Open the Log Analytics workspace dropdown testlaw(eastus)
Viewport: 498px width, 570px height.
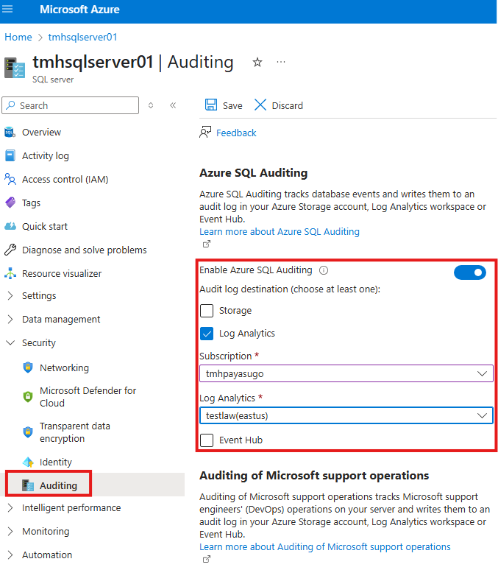(346, 415)
